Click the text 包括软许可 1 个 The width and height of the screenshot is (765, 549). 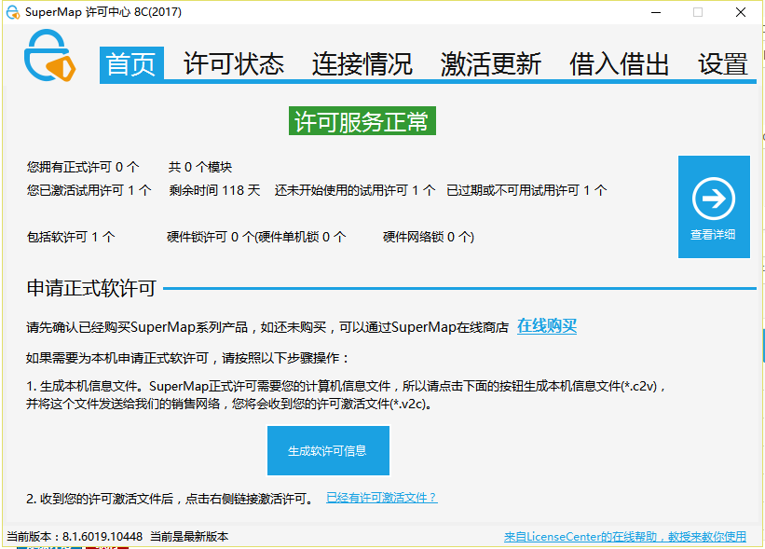click(71, 237)
